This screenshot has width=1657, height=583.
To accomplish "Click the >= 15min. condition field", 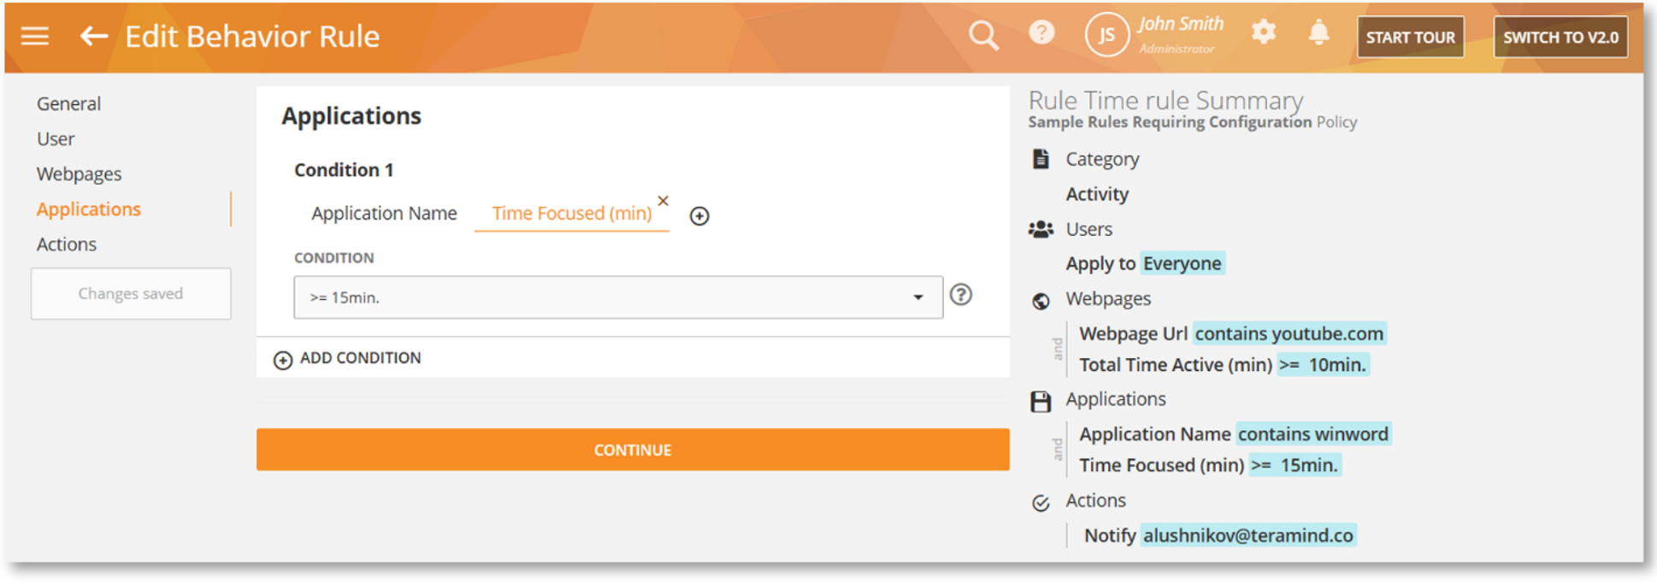I will [x=618, y=297].
